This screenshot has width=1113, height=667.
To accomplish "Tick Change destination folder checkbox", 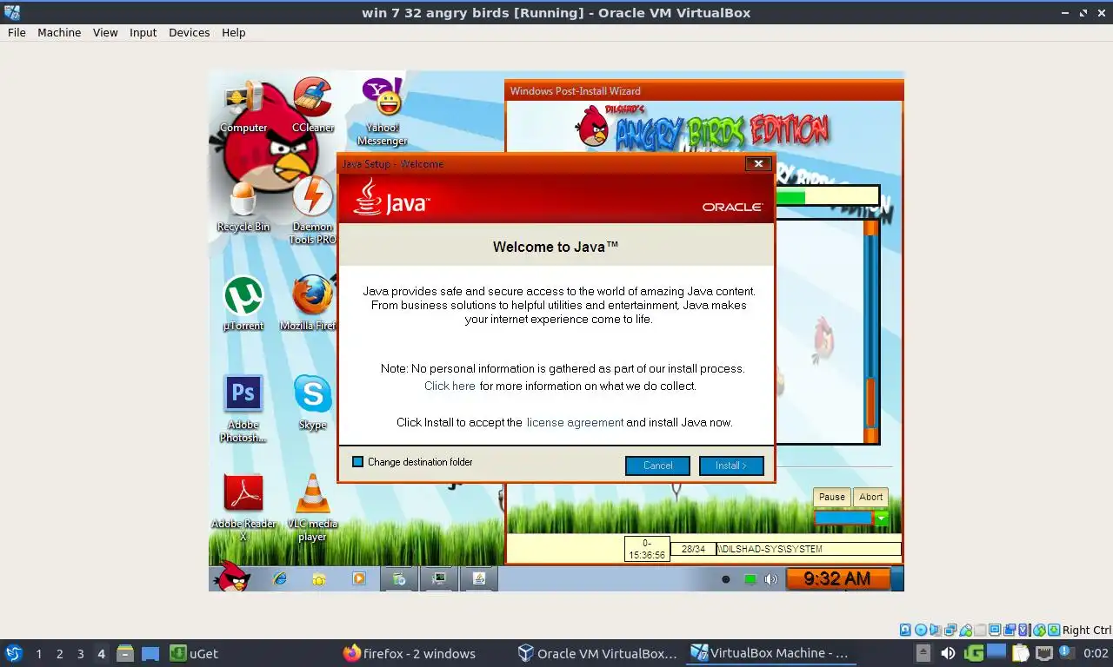I will click(357, 462).
